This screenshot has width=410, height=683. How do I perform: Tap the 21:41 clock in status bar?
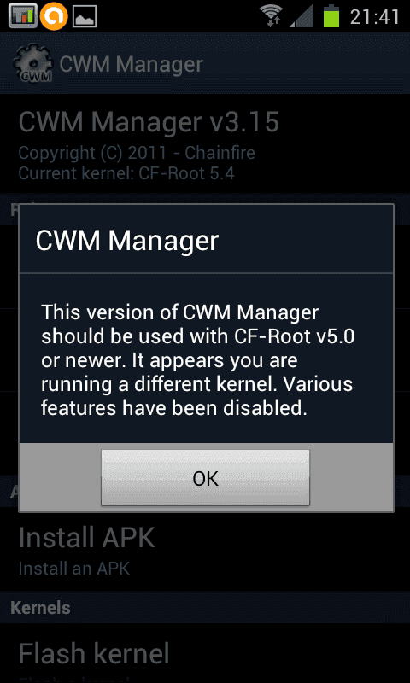click(x=375, y=17)
